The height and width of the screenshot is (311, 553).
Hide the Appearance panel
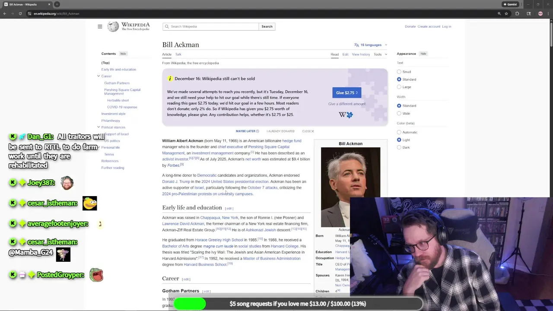click(x=423, y=54)
